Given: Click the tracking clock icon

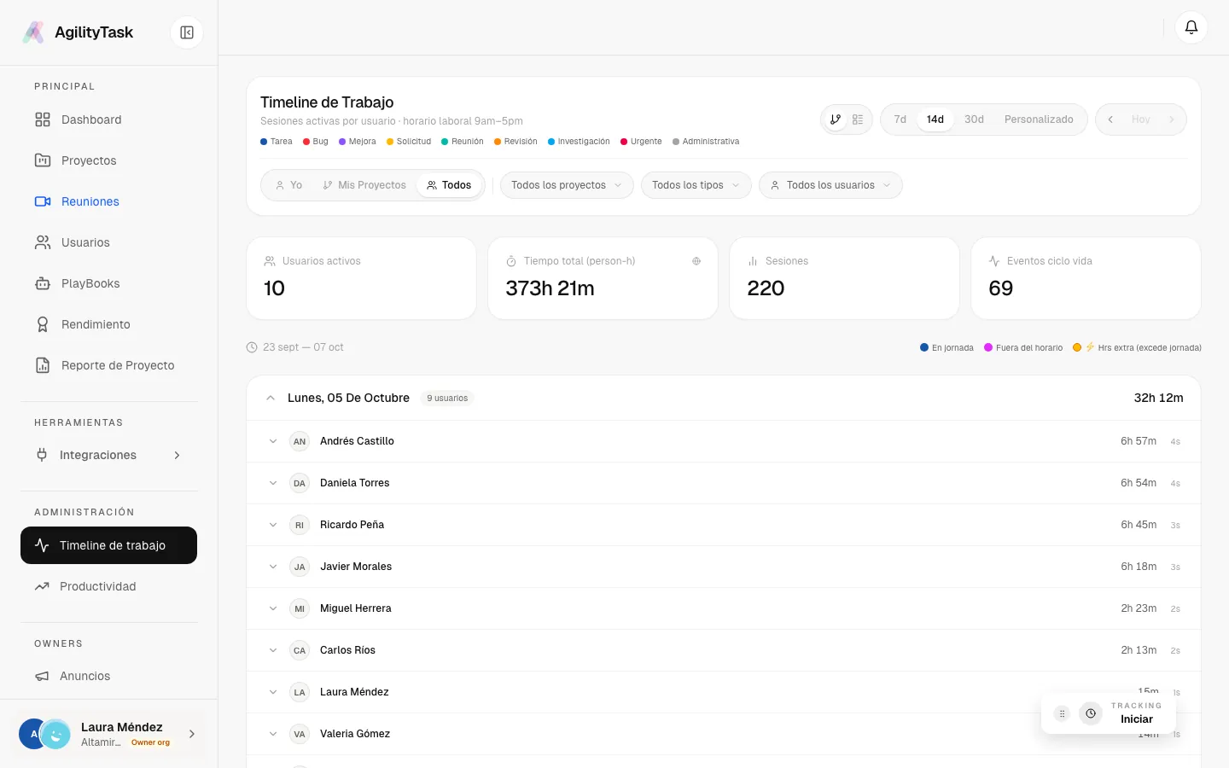Looking at the screenshot, I should 1091,713.
